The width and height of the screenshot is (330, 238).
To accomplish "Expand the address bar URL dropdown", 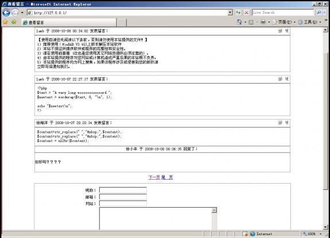I will (x=230, y=13).
